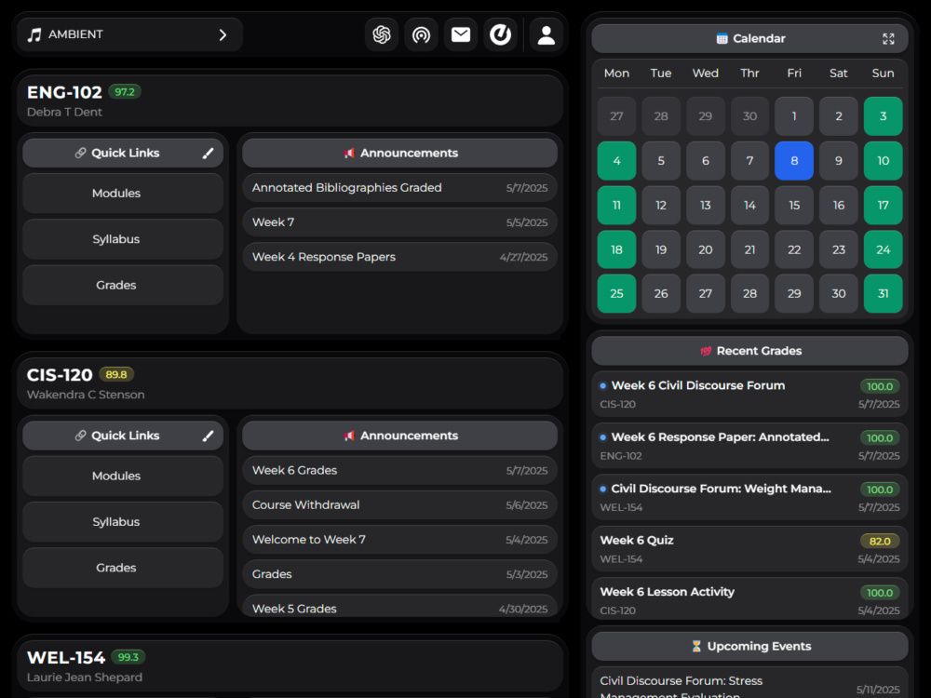Open ENG-102 Syllabus link
The image size is (931, 698).
point(123,239)
